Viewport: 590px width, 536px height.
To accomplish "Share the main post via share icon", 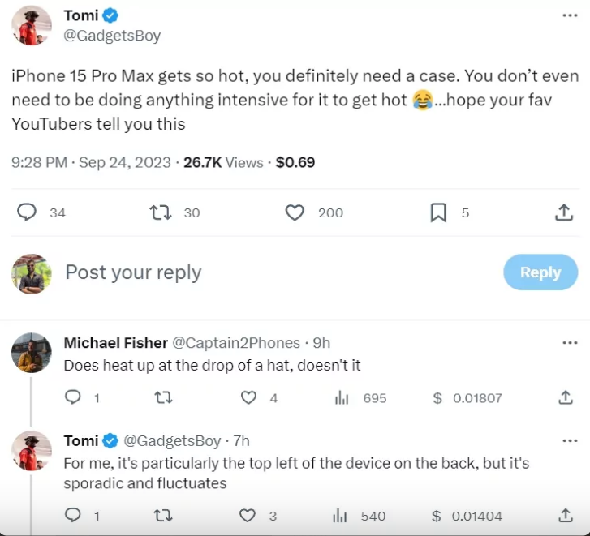I will [563, 212].
